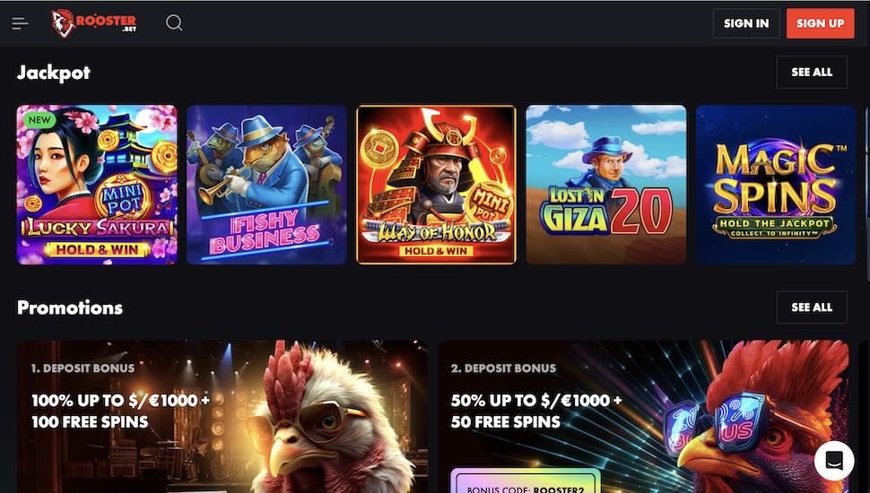
Task: Click the NEW badge on Lucky Sakura
Action: pos(39,120)
